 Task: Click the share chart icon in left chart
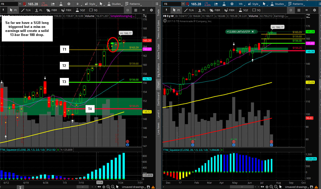53,4
